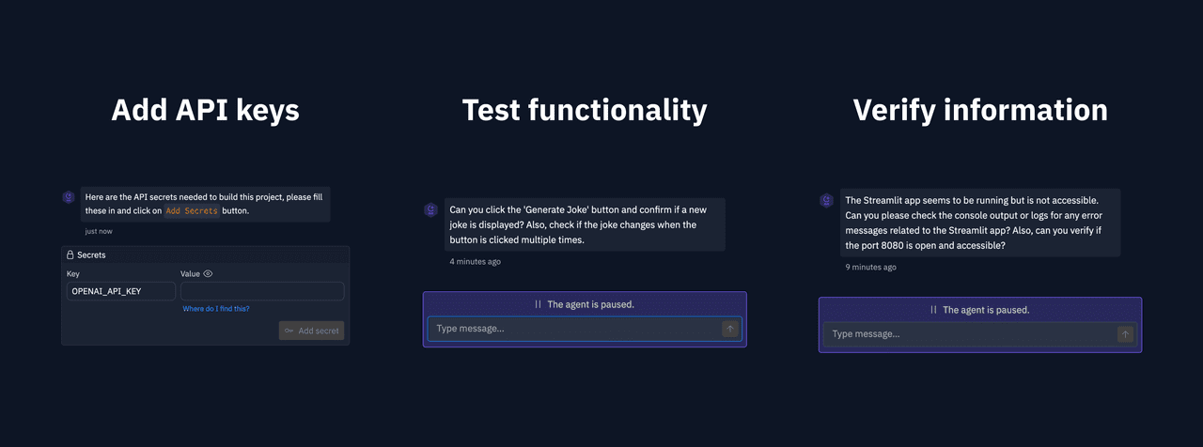
Task: Focus the Key field containing OPENAI_API_KEY
Action: pyautogui.click(x=121, y=291)
